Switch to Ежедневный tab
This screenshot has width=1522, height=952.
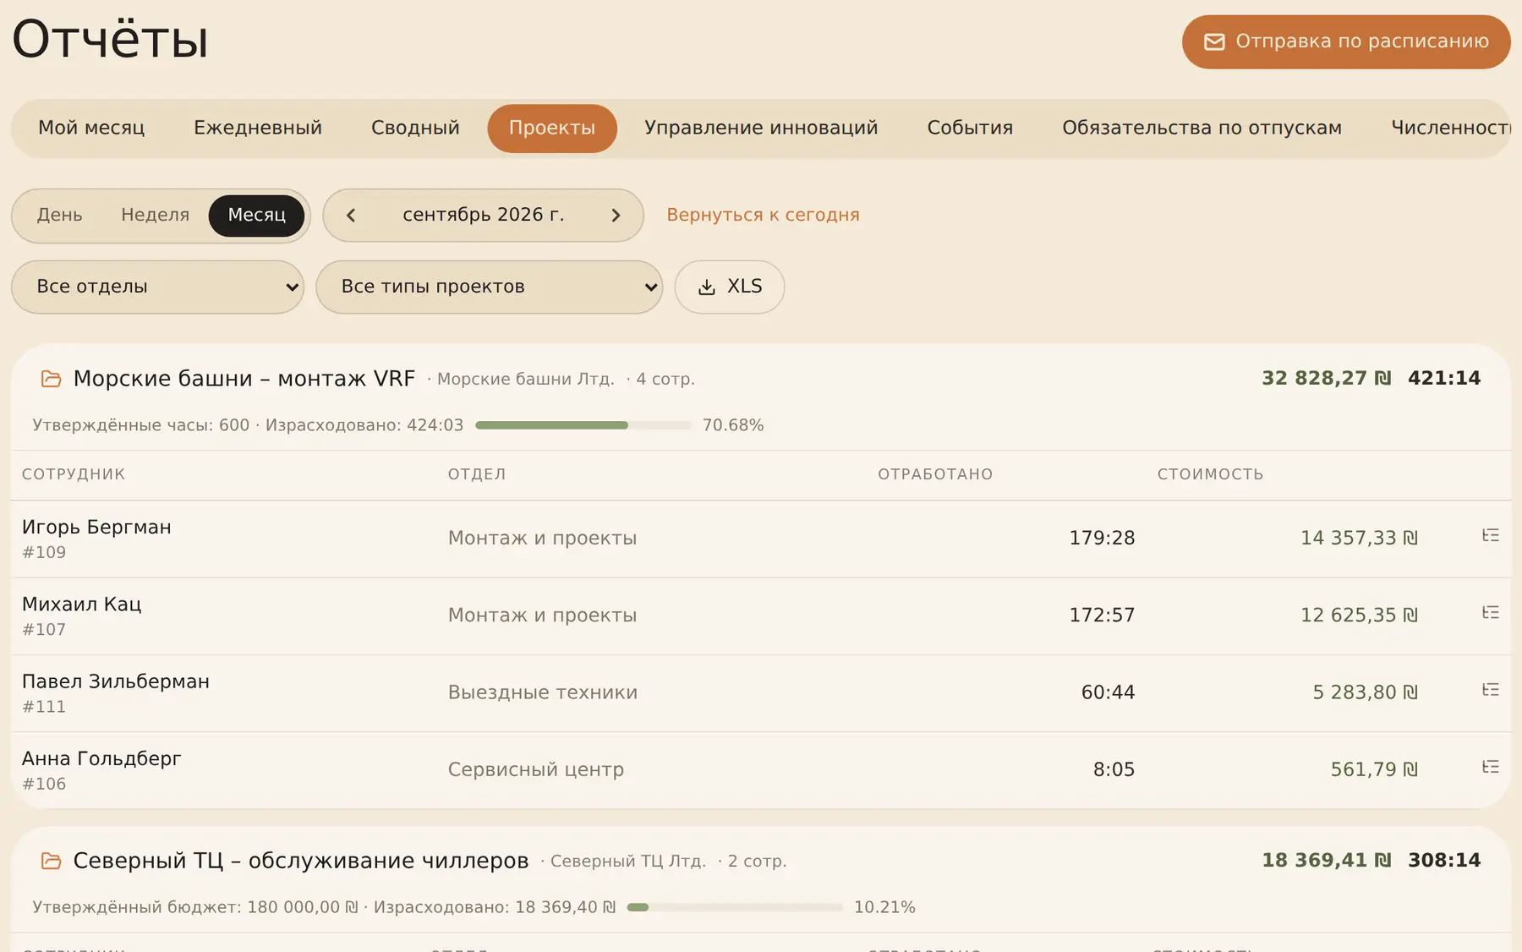[x=258, y=128]
